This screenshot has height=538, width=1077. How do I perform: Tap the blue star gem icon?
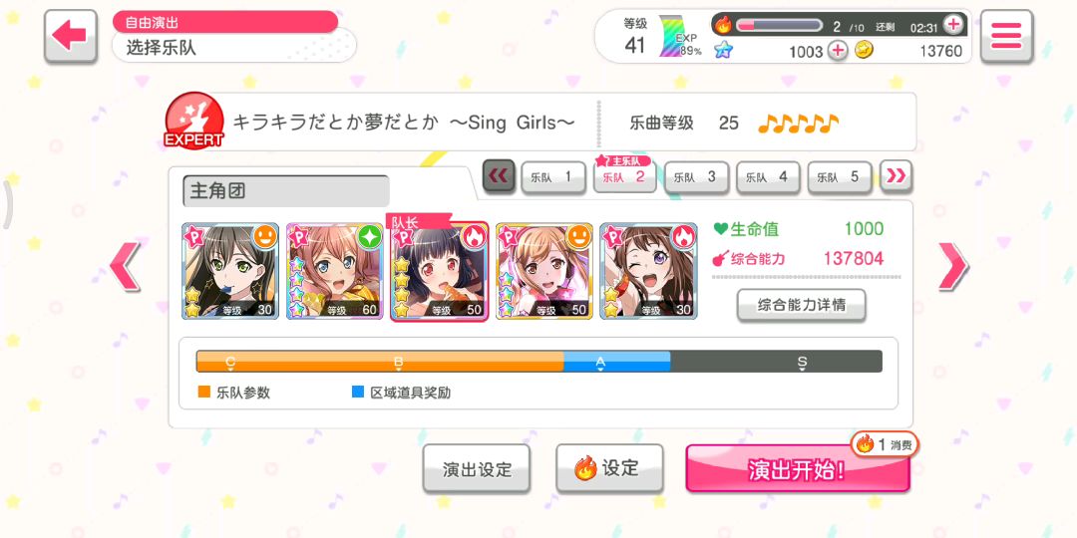723,50
